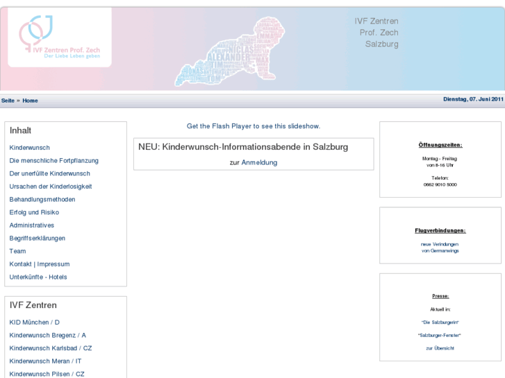
Task: Follow the Anmeldung registration link
Action: point(259,162)
